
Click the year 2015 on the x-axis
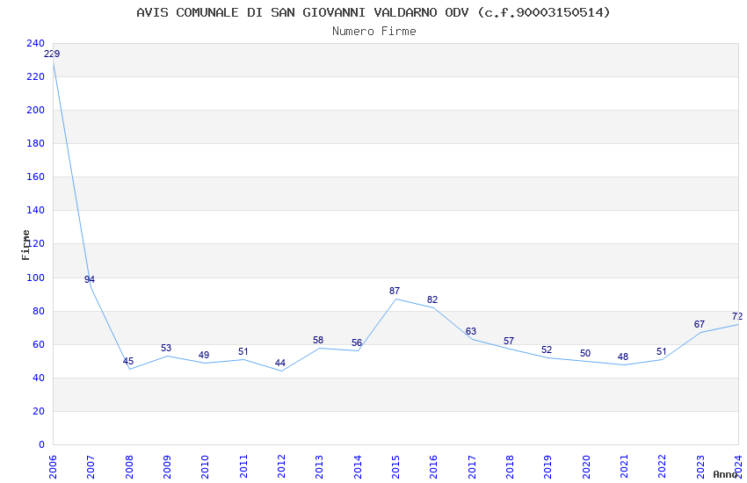coord(395,467)
